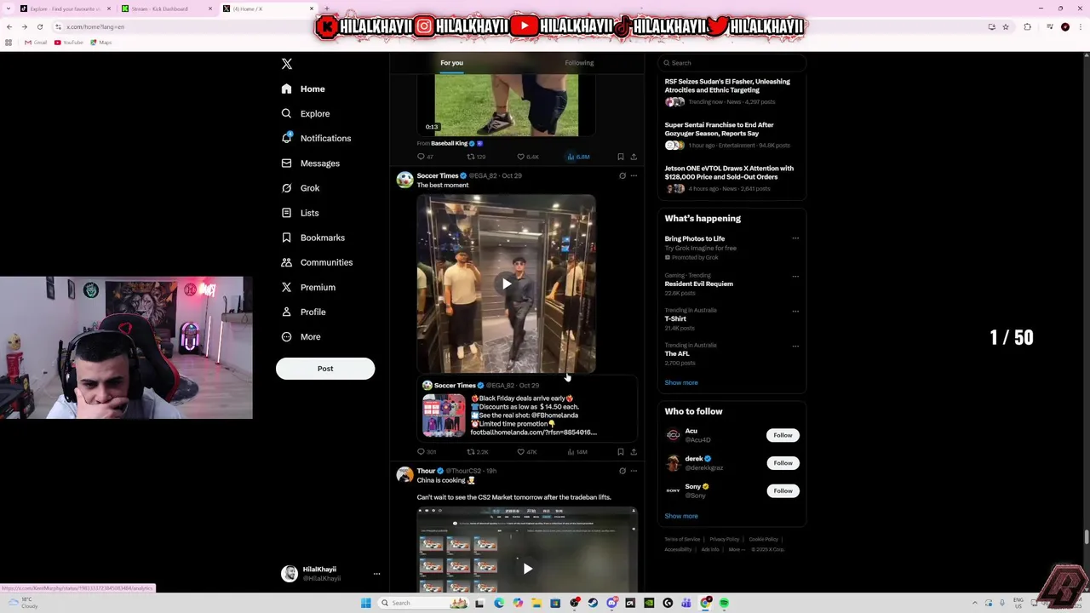Switch to the Following tab
Image resolution: width=1090 pixels, height=613 pixels.
(x=579, y=63)
